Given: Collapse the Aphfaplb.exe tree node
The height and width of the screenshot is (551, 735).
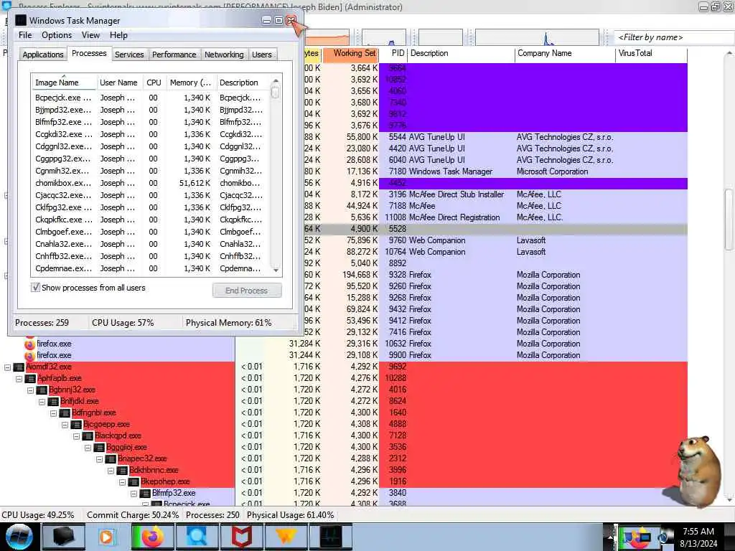Looking at the screenshot, I should [x=19, y=379].
